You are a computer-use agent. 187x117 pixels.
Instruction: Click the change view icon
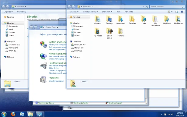169,12
